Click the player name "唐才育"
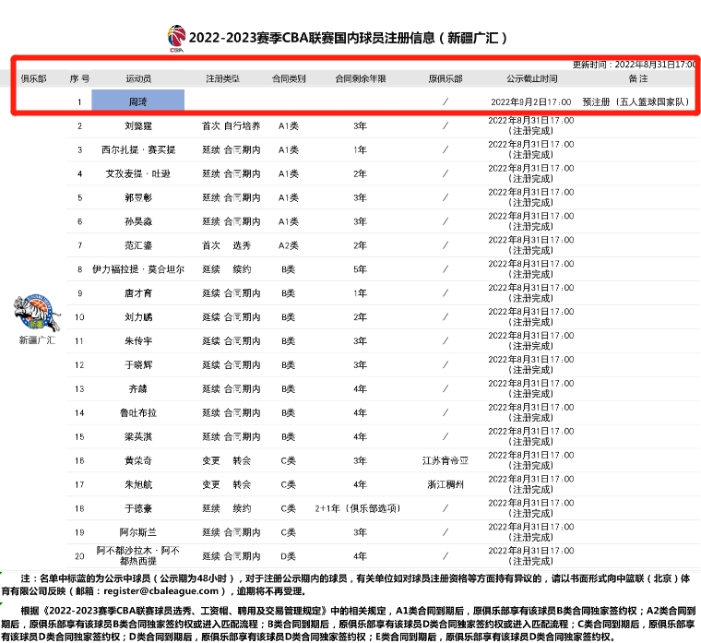701x643 pixels. point(138,293)
